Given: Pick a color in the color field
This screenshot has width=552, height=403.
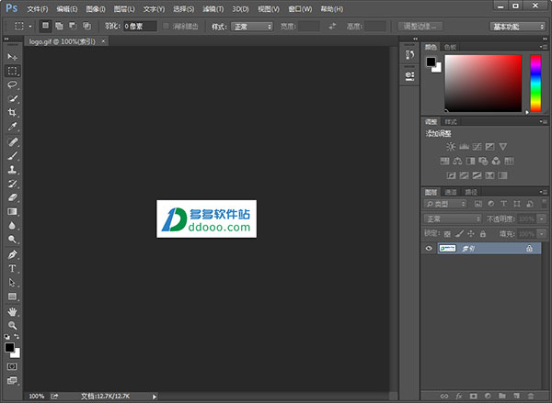Looking at the screenshot, I should pyautogui.click(x=483, y=84).
